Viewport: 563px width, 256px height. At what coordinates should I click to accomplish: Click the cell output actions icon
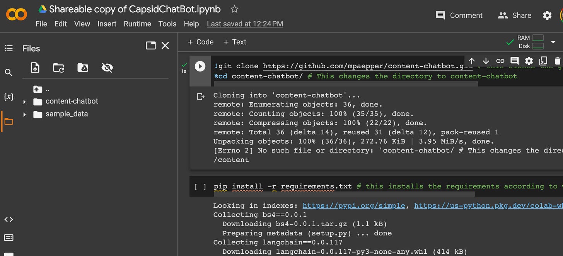[200, 97]
